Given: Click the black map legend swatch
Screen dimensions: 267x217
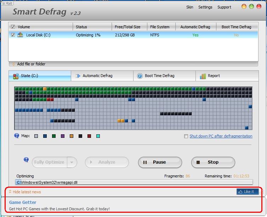Looking at the screenshot, I should pyautogui.click(x=80, y=136).
